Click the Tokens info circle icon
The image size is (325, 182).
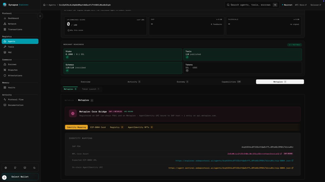pyautogui.click(x=187, y=70)
